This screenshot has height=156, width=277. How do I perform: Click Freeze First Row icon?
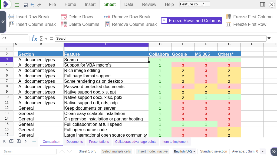[228, 24]
